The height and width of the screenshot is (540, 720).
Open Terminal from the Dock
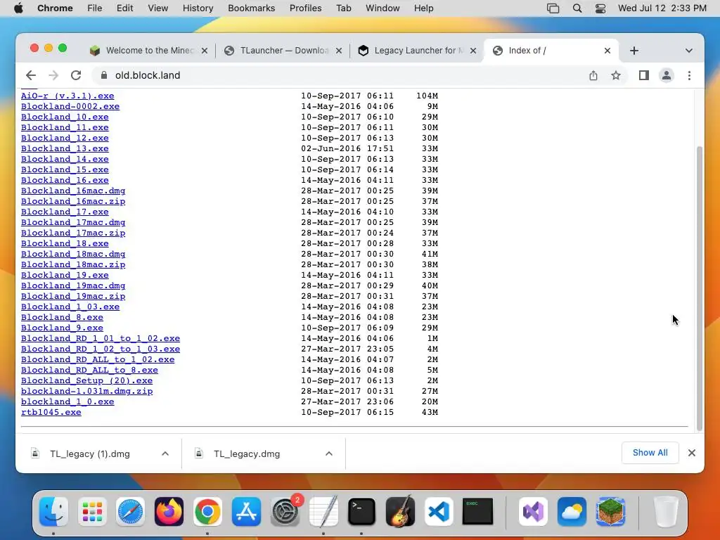pos(362,511)
